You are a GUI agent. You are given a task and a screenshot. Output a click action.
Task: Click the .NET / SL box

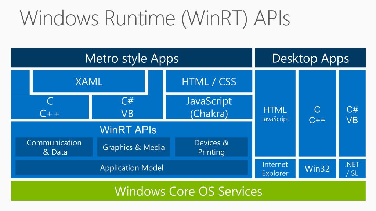(352, 169)
